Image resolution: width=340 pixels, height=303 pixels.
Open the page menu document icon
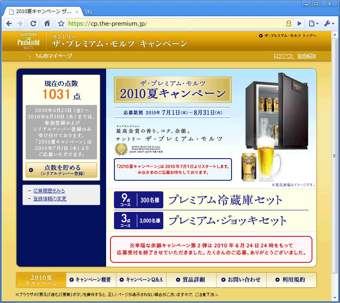pos(313,23)
